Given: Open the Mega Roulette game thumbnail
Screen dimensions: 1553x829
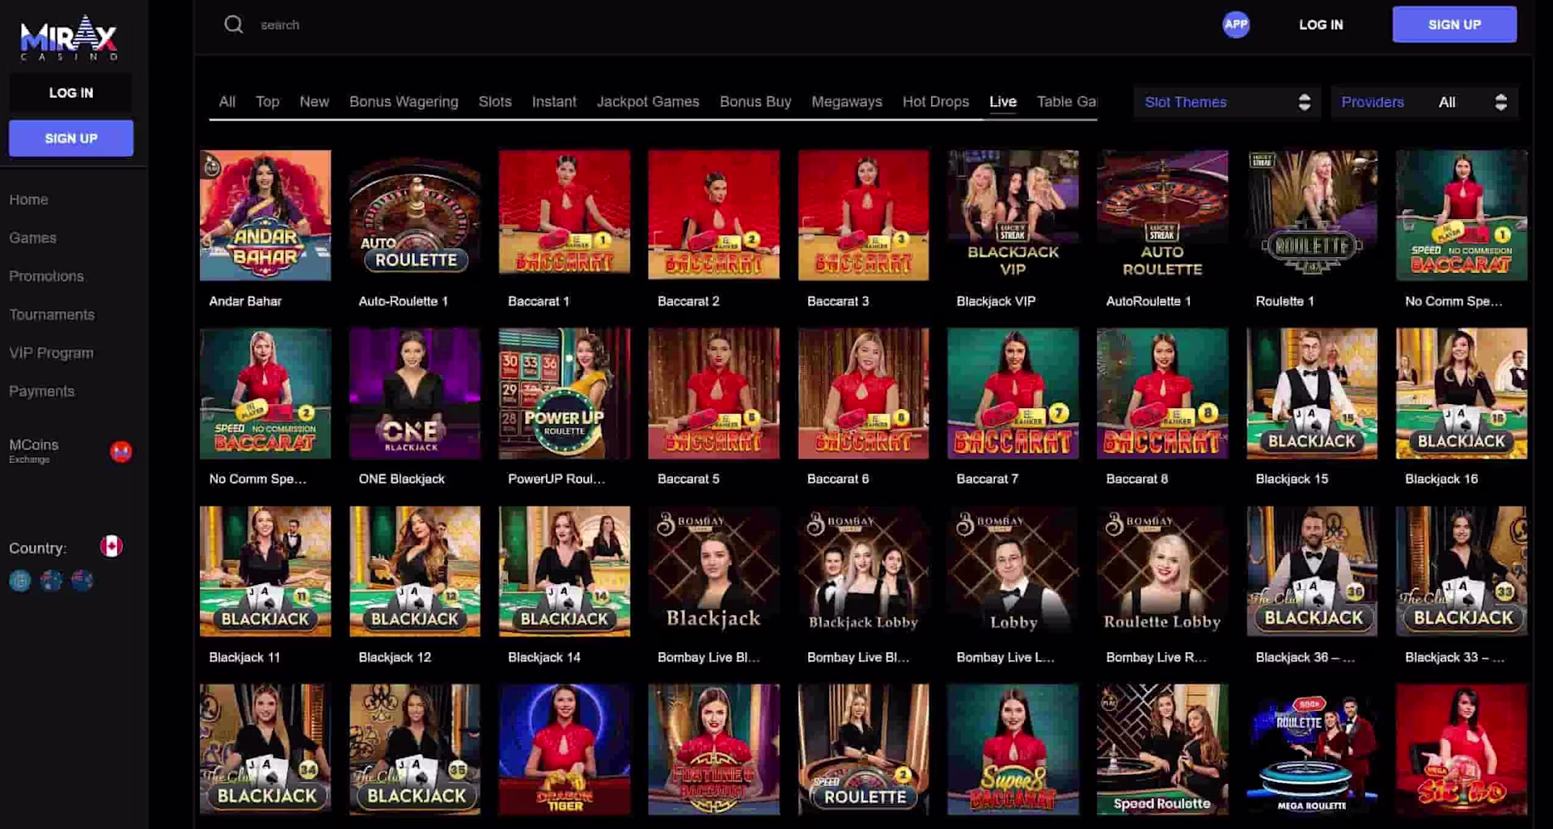Looking at the screenshot, I should coord(1312,750).
